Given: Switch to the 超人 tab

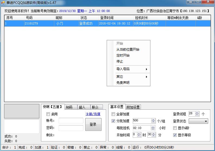Looking at the screenshot, I should (x=84, y=107).
